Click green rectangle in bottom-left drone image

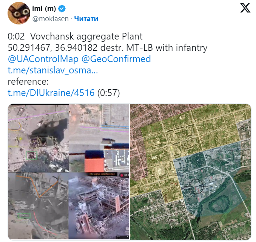pyautogui.click(x=24, y=216)
